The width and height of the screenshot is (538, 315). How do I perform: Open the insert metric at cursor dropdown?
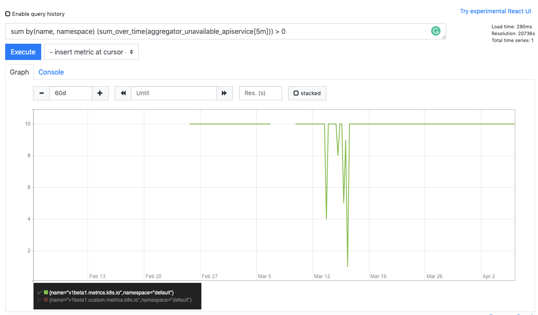click(91, 52)
